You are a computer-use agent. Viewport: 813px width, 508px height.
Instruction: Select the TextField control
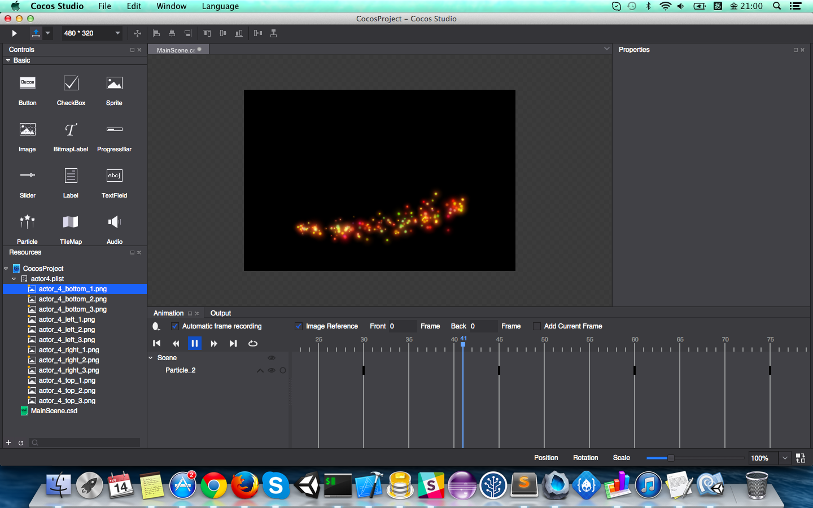click(x=114, y=183)
